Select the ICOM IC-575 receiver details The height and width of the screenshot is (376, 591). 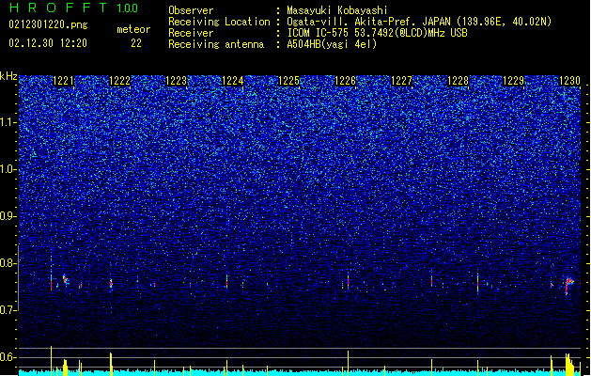[x=377, y=33]
